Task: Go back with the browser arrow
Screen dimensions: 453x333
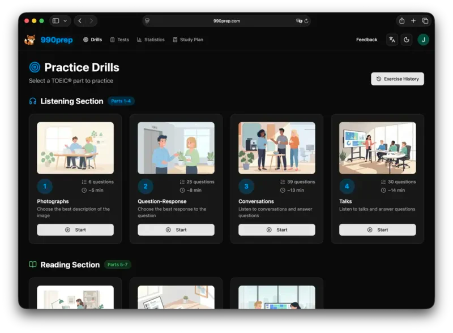Action: tap(80, 21)
